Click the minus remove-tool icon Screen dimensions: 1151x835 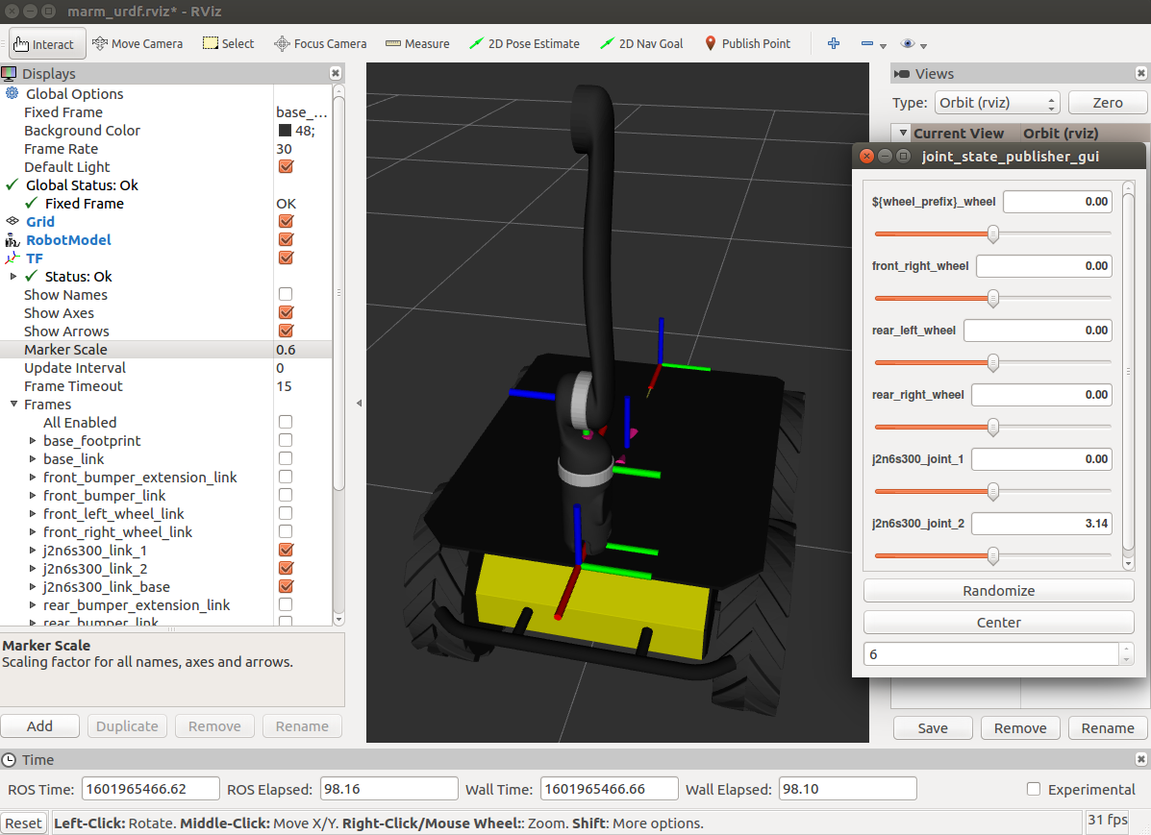tap(867, 44)
